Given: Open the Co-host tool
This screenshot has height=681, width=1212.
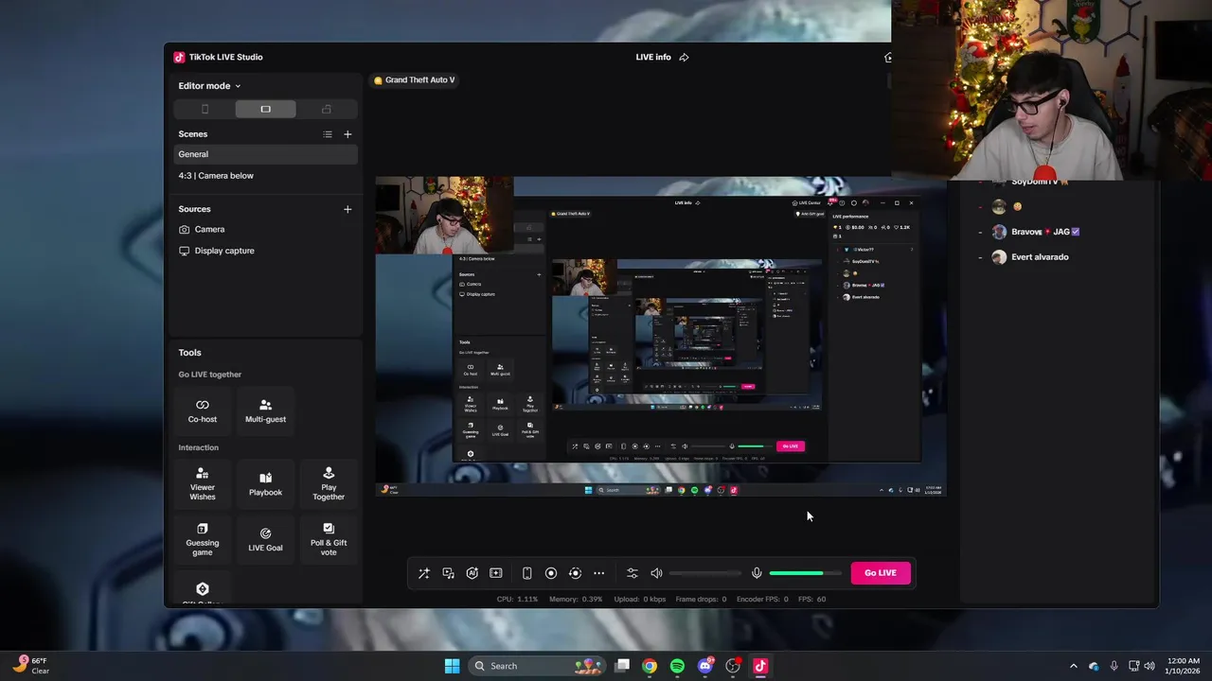Looking at the screenshot, I should pos(203,410).
